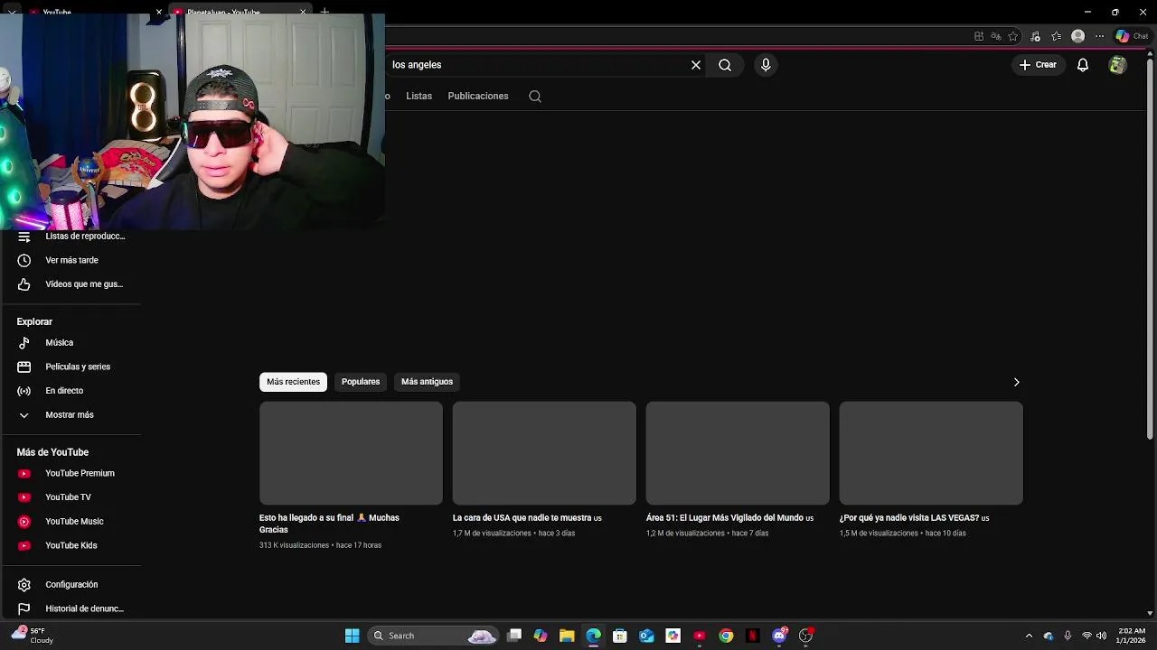Open browser split-screen apps icon
The height and width of the screenshot is (650, 1157).
979,36
